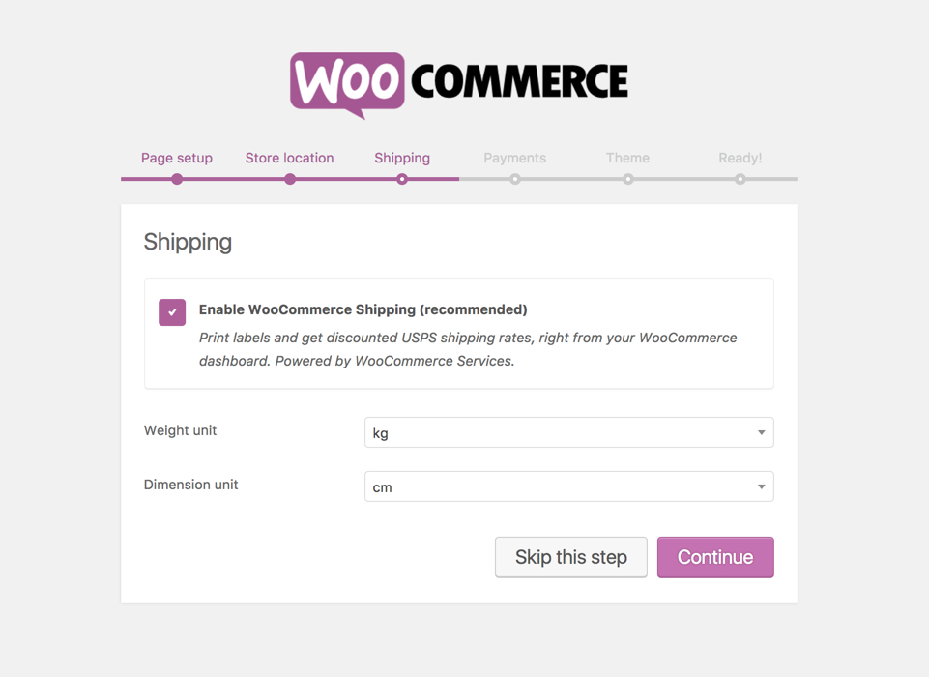Click the Skip this step button
Screen dimensions: 929x677
[571, 557]
